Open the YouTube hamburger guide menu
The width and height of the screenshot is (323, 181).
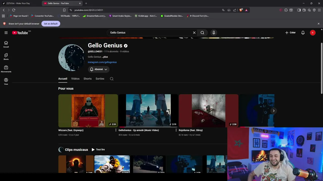point(6,33)
